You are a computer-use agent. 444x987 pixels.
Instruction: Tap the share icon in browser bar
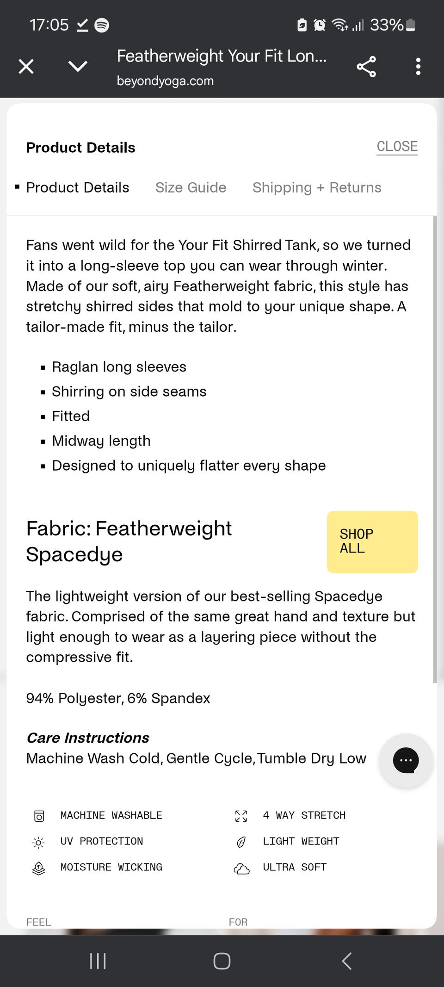pyautogui.click(x=366, y=67)
